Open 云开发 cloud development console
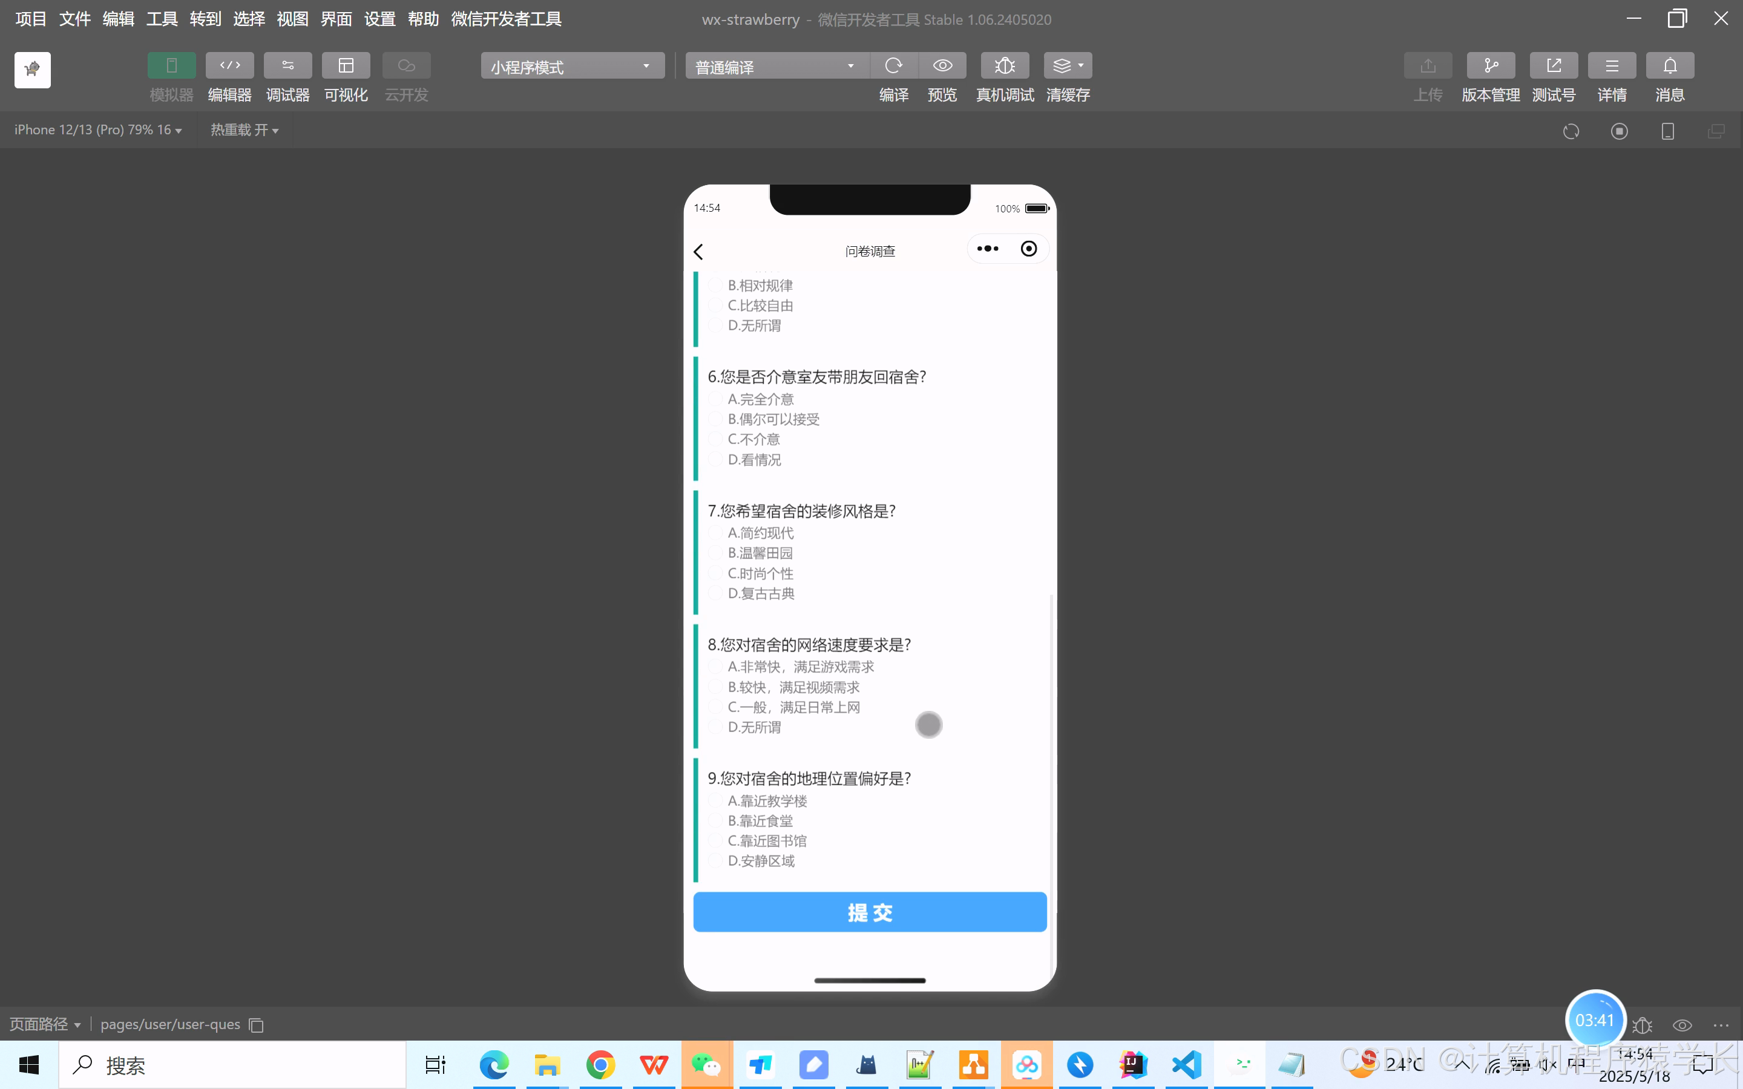This screenshot has width=1743, height=1089. [x=405, y=76]
